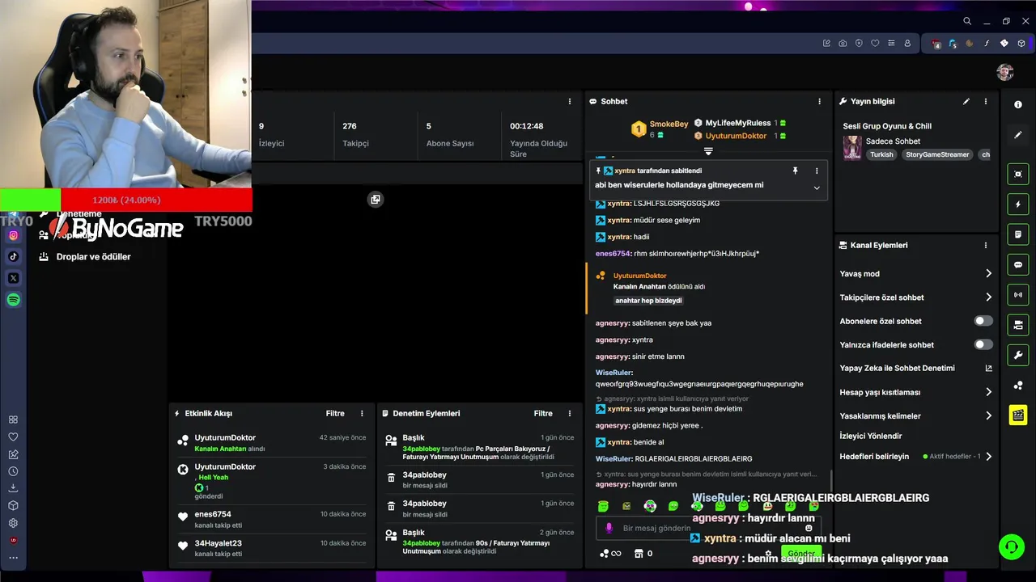Collapse the chat leaderboard arrow
This screenshot has width=1036, height=582.
[x=708, y=151]
